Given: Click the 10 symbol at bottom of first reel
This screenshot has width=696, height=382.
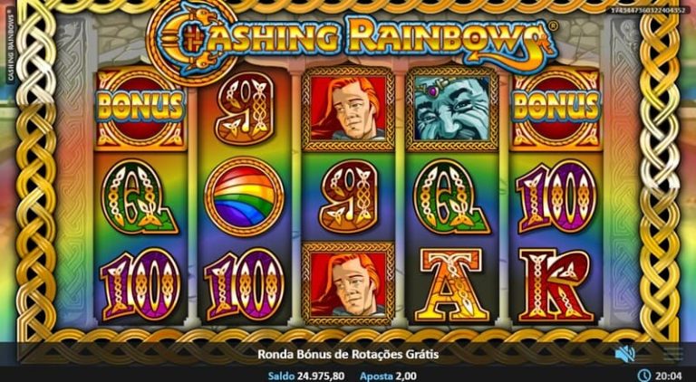Looking at the screenshot, I should click(x=140, y=284).
